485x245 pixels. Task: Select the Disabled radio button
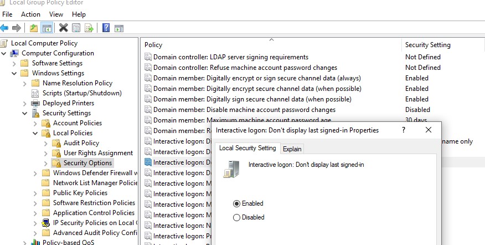[237, 217]
